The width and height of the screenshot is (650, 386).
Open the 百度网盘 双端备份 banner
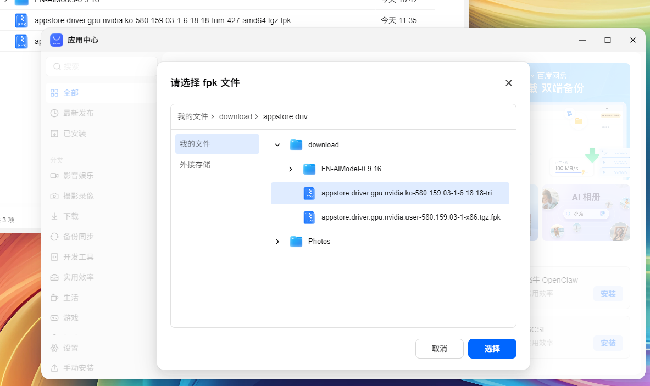coord(580,121)
